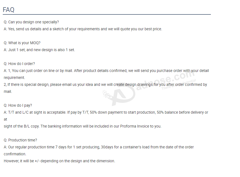Image resolution: width=240 pixels, height=177 pixels.
Task: Click the word 'requirement.' under the order answer
Action: click(x=14, y=78)
